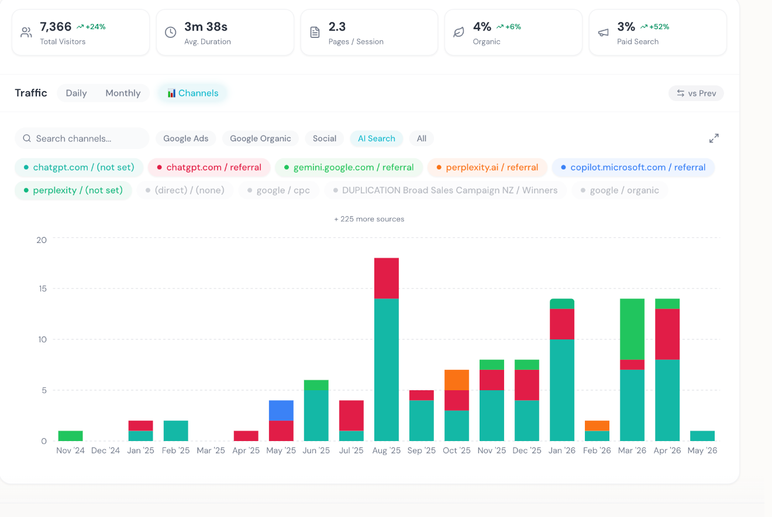The width and height of the screenshot is (772, 517).
Task: Click the bar chart icon in the Channels tab
Action: pos(171,93)
